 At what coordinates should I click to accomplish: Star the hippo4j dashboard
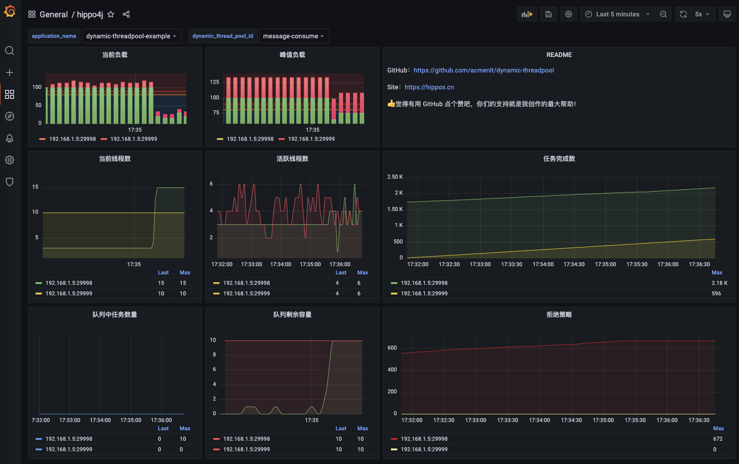[111, 15]
